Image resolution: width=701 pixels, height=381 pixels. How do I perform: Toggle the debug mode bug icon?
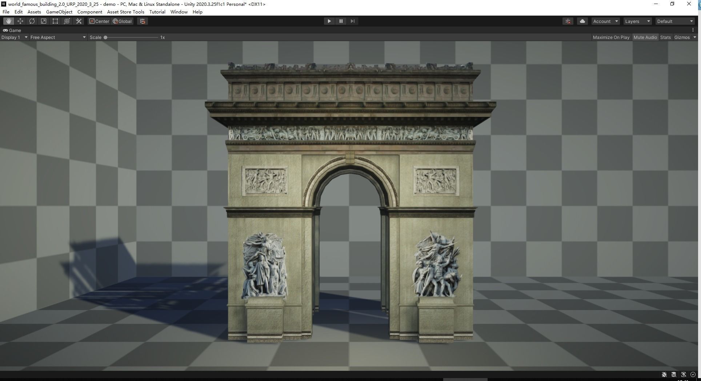(x=664, y=374)
